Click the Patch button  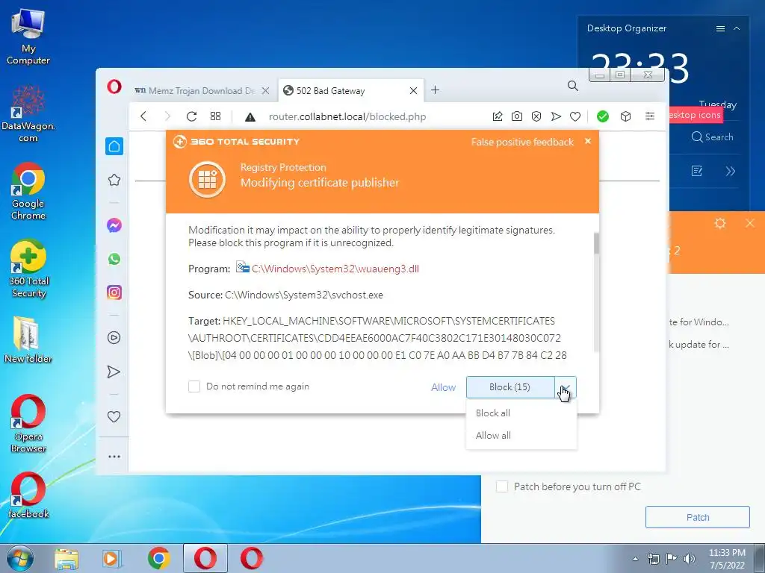pyautogui.click(x=697, y=517)
